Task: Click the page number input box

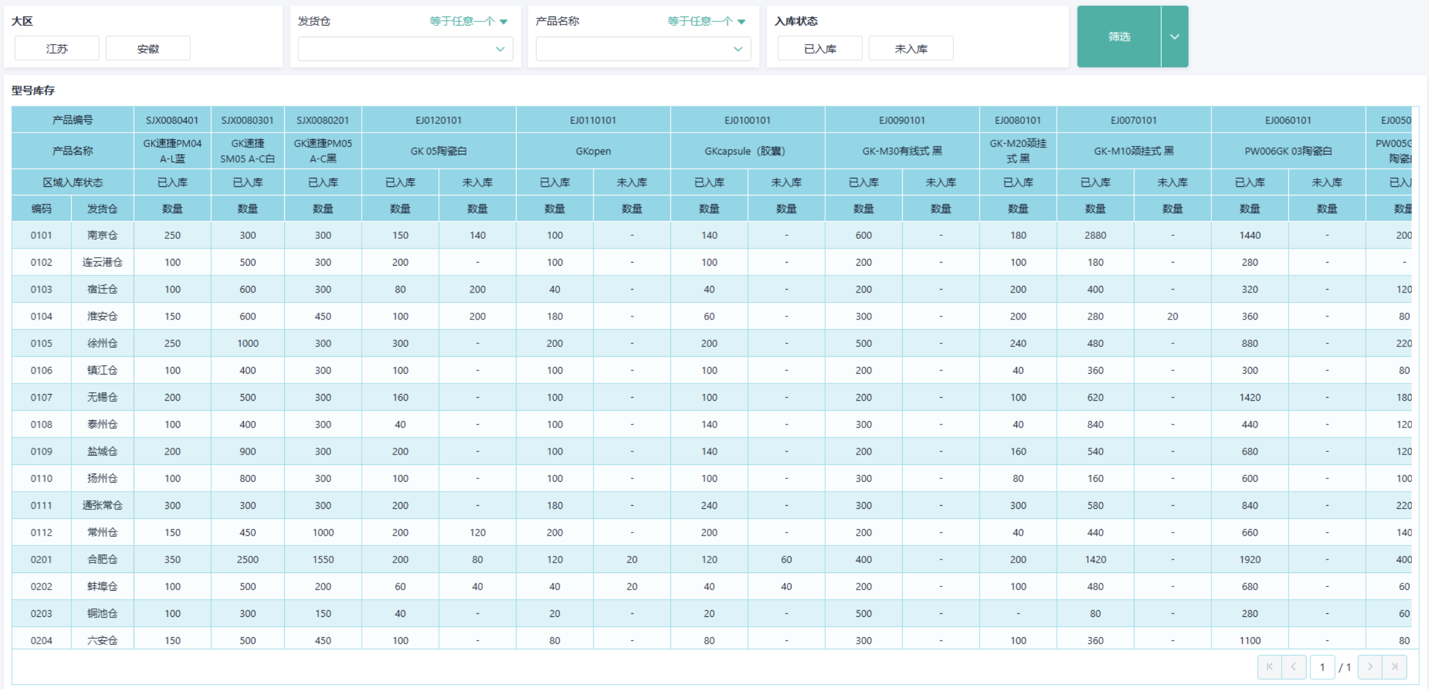Action: click(x=1322, y=667)
